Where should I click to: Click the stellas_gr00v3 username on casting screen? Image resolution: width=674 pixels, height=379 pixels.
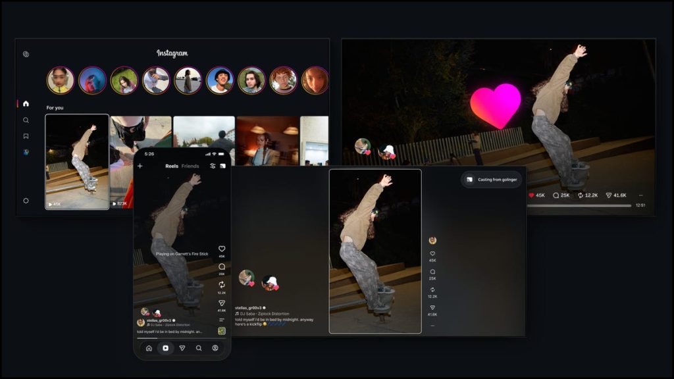pos(248,308)
